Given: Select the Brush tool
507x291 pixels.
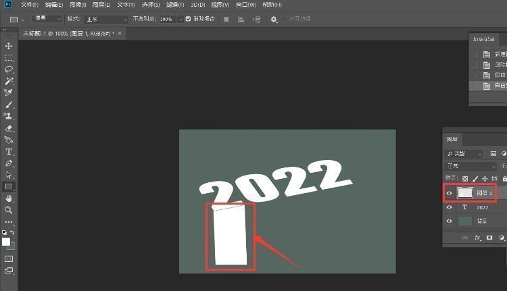Looking at the screenshot, I should pos(9,105).
